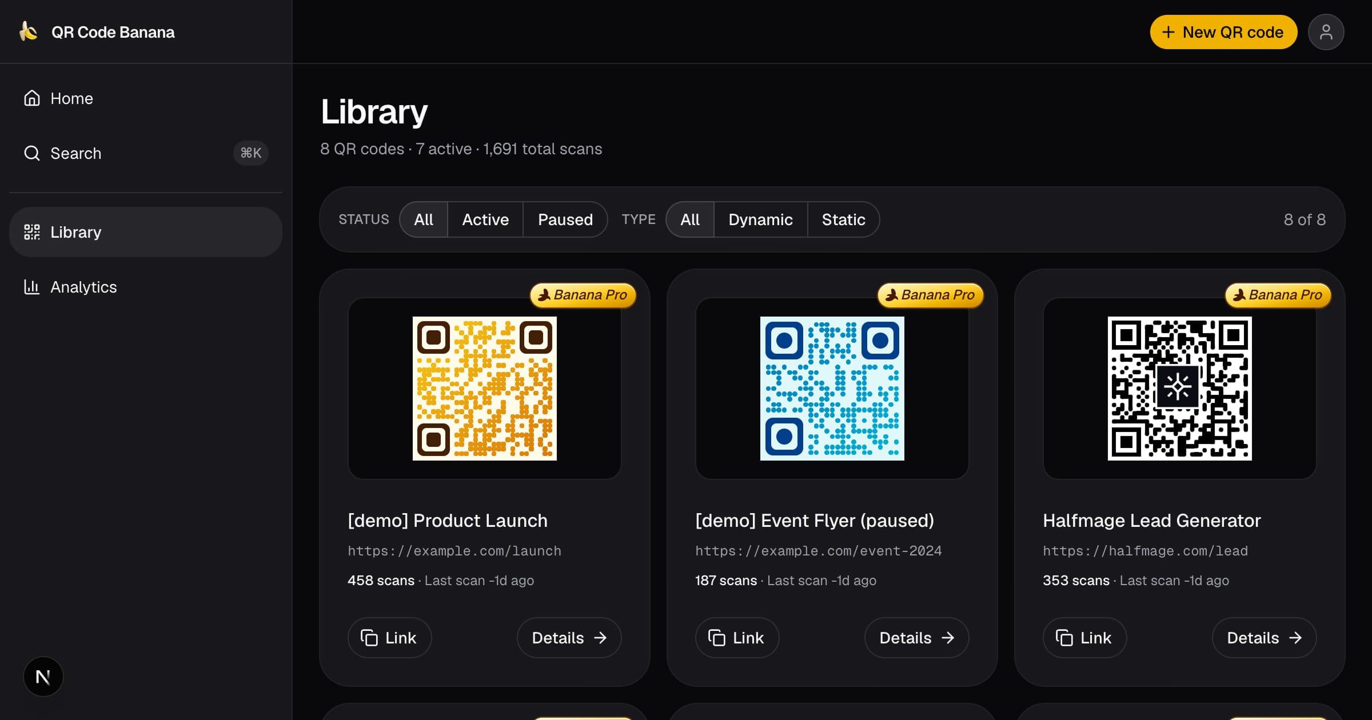Image resolution: width=1372 pixels, height=720 pixels.
Task: Open Details for Halfmage Lead Generator
Action: pos(1264,638)
